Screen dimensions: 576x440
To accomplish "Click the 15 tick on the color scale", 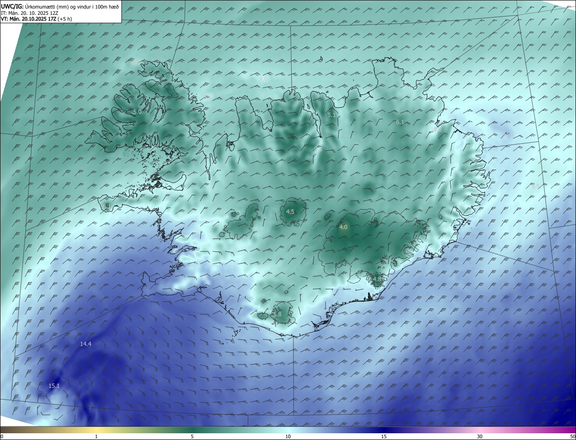I will [384, 436].
